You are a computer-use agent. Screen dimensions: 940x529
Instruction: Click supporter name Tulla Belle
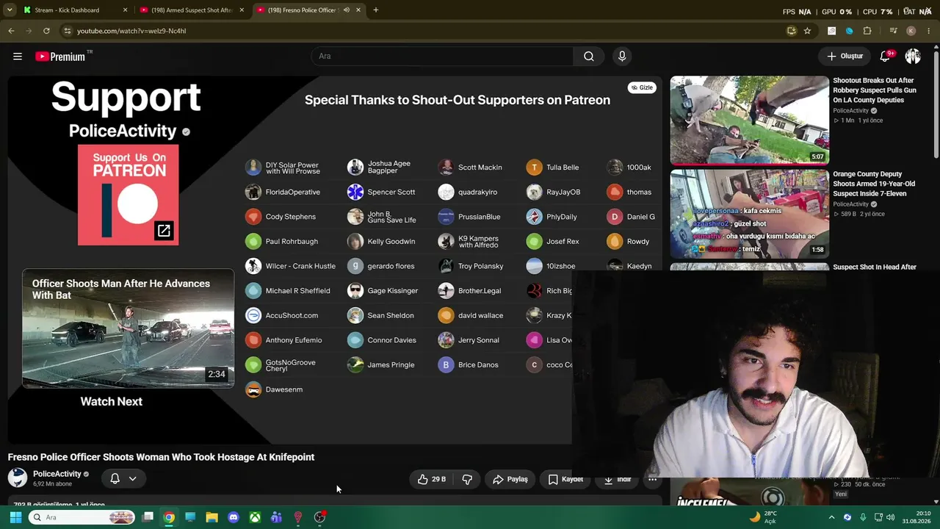pos(563,168)
